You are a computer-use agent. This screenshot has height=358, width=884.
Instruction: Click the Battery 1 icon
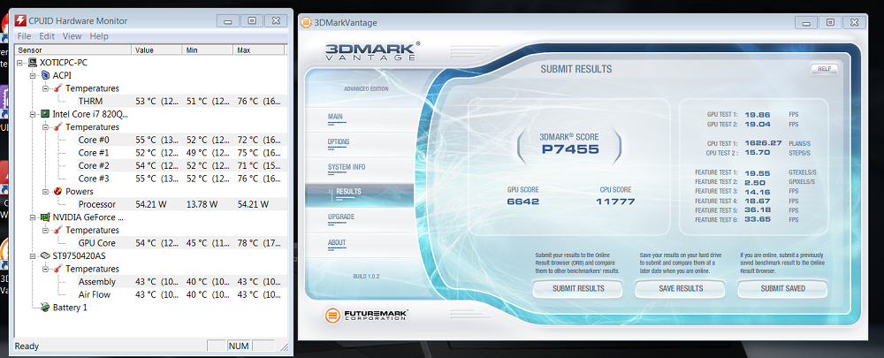[x=46, y=308]
